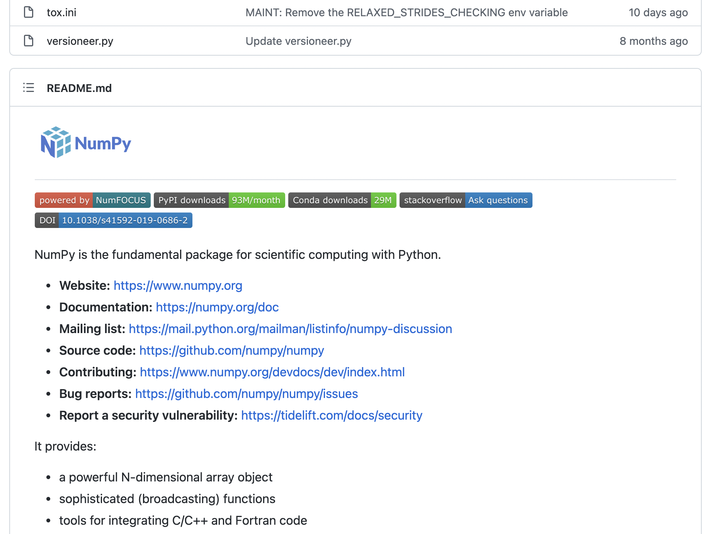Open the README table of contents icon
Screen dimensions: 711x534
tap(29, 88)
